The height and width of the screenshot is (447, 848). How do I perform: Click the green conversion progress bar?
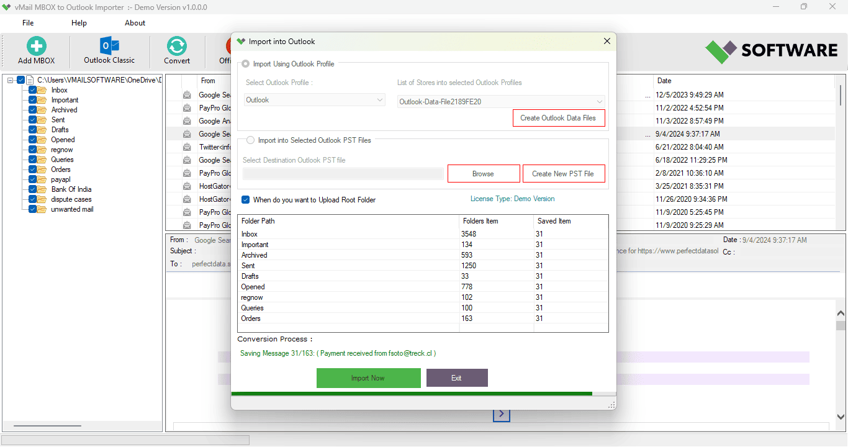[411, 394]
